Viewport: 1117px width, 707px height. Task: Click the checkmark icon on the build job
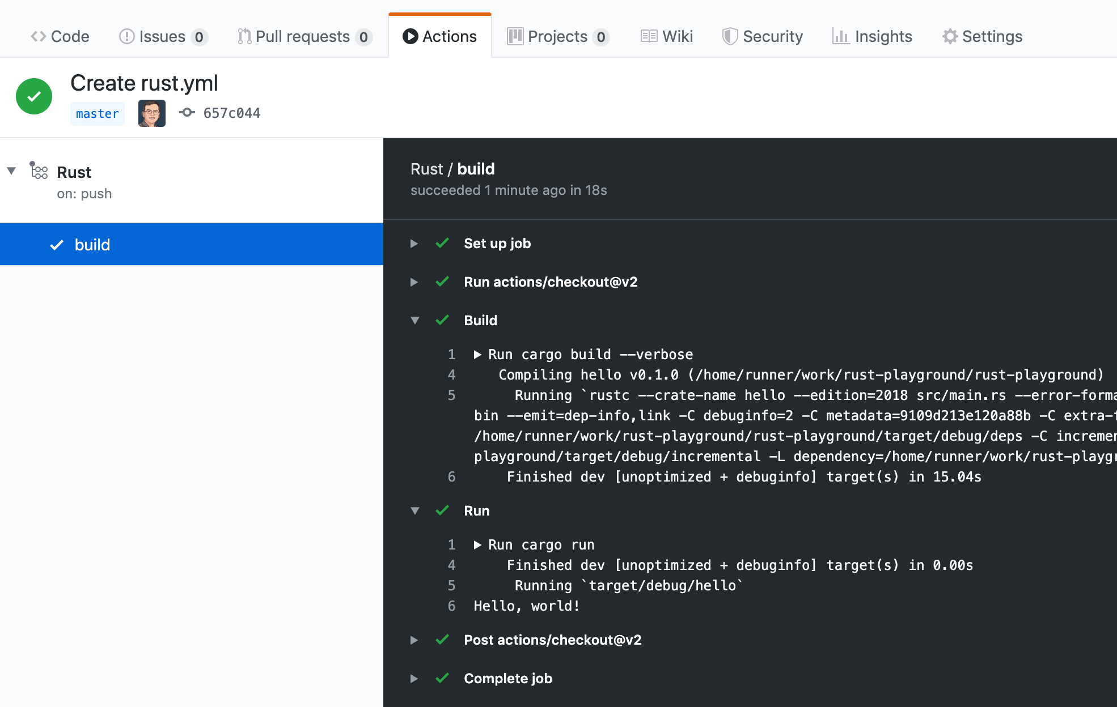tap(57, 245)
